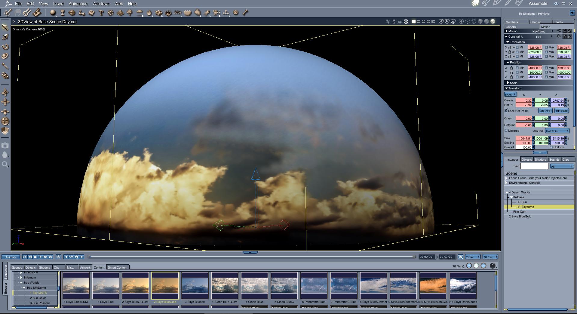Select the spline object goblet icon
Image resolution: width=577 pixels, height=314 pixels.
click(x=63, y=13)
